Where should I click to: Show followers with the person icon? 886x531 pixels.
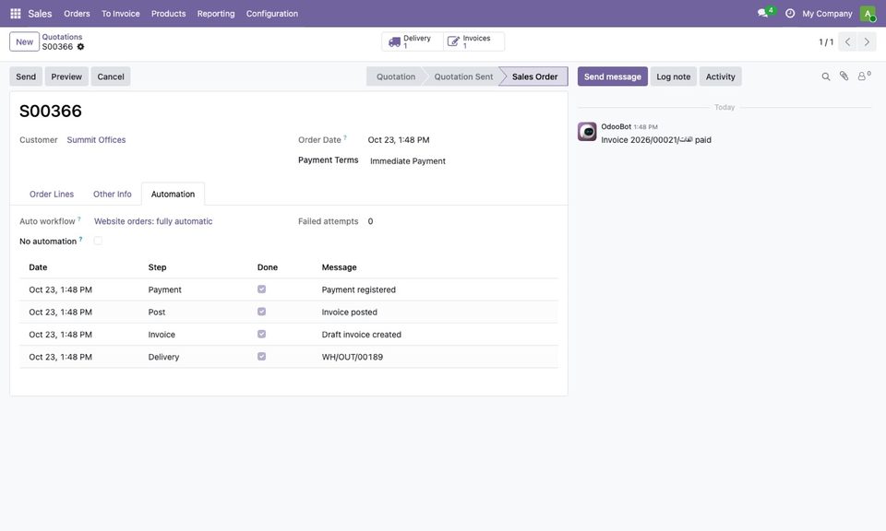(x=864, y=77)
